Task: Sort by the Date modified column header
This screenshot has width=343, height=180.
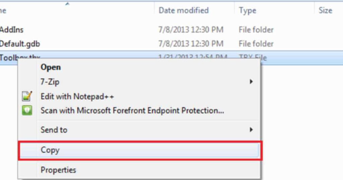Action: pos(184,10)
